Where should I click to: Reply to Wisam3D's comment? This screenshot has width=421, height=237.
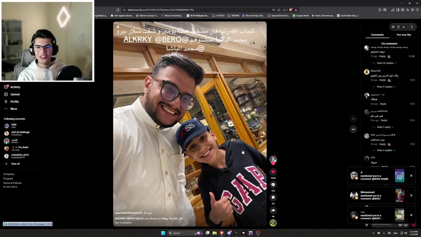383,80
